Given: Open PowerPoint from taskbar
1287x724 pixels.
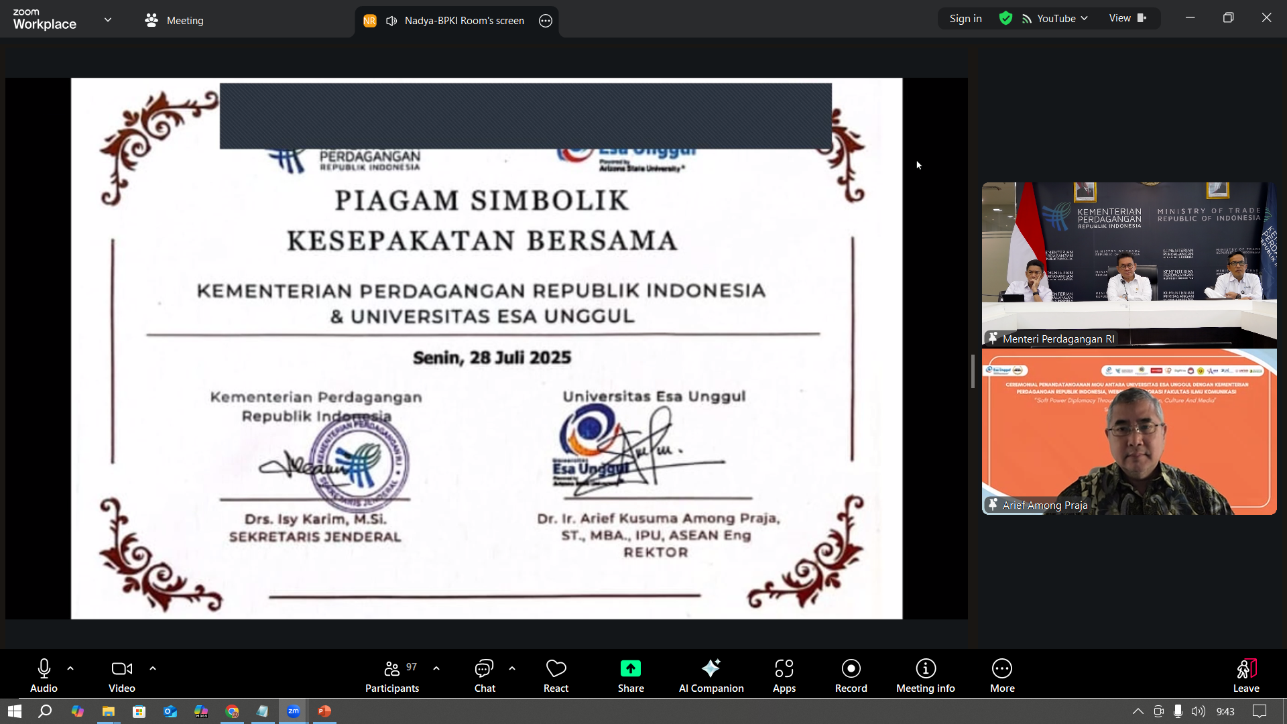Looking at the screenshot, I should click(324, 711).
